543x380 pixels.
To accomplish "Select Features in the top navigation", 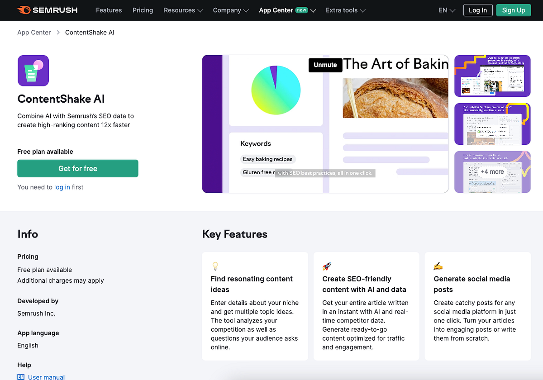I will click(x=109, y=10).
